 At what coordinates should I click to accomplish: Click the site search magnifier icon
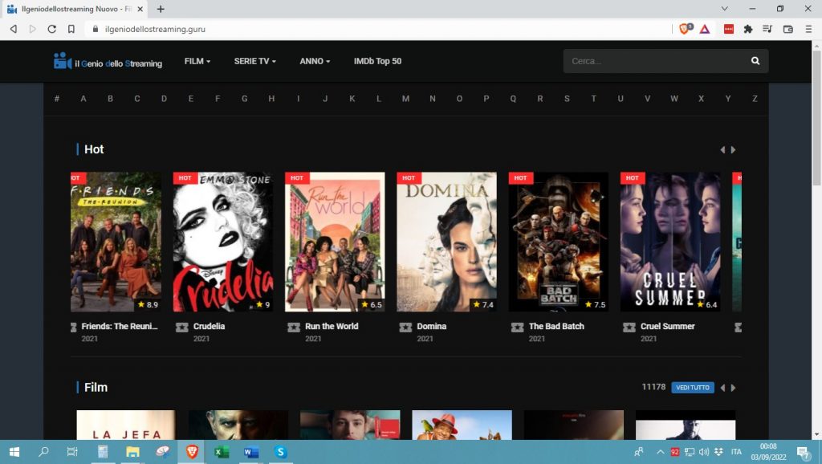tap(755, 60)
